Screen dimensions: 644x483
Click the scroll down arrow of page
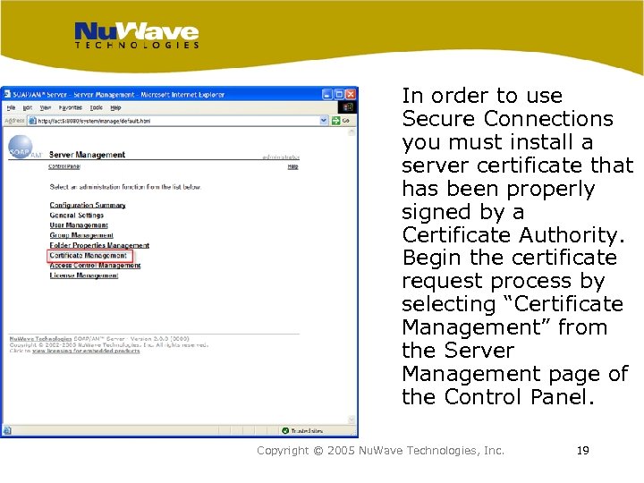(352, 419)
